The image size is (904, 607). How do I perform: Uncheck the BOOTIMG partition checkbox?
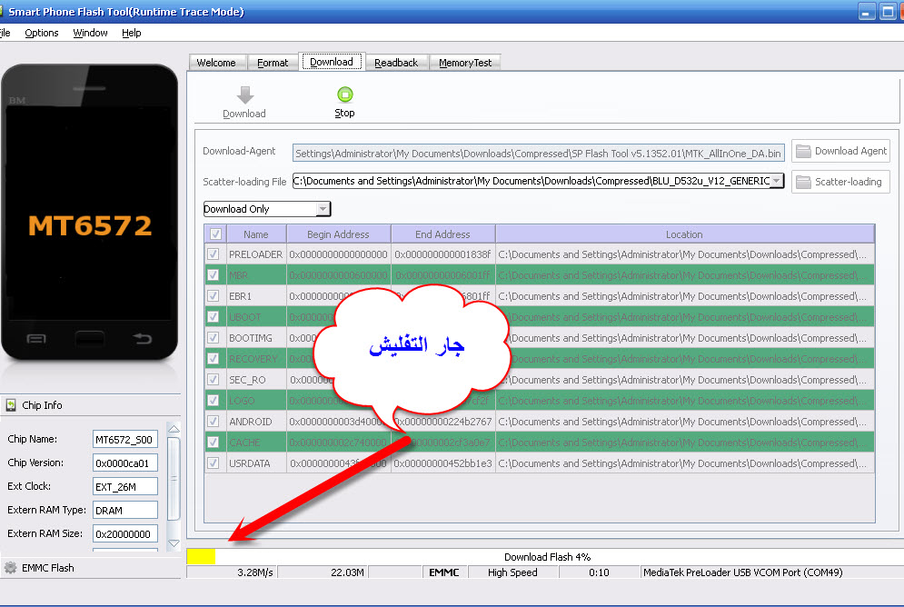(214, 338)
